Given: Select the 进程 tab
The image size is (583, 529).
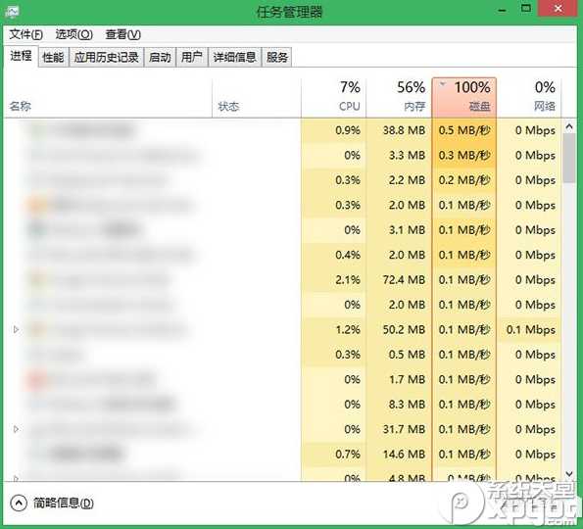Looking at the screenshot, I should pos(21,57).
